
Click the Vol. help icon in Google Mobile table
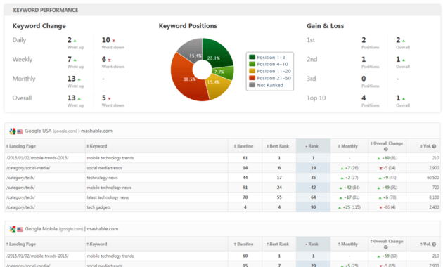pos(434,244)
